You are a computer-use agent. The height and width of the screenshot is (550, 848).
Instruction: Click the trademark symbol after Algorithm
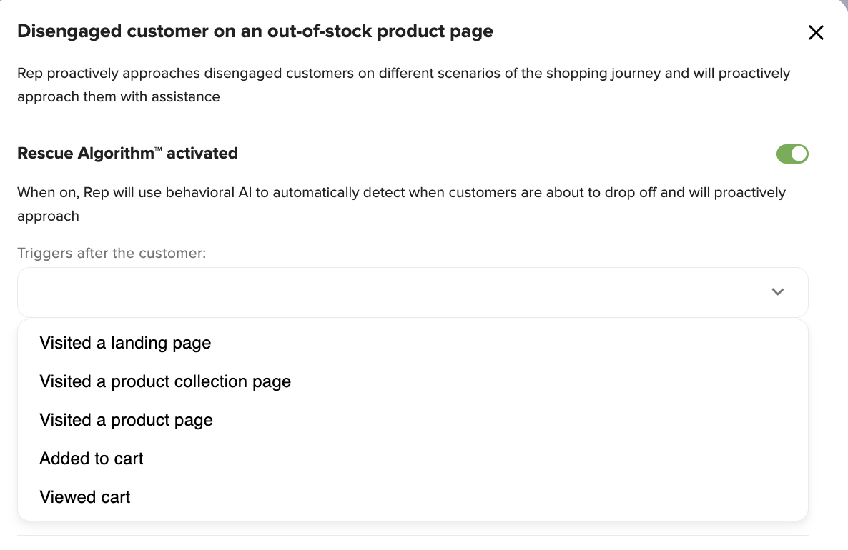[158, 149]
